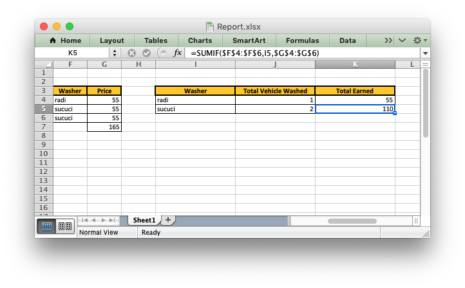Select cell I4 containing radi
This screenshot has width=465, height=288.
click(x=195, y=100)
